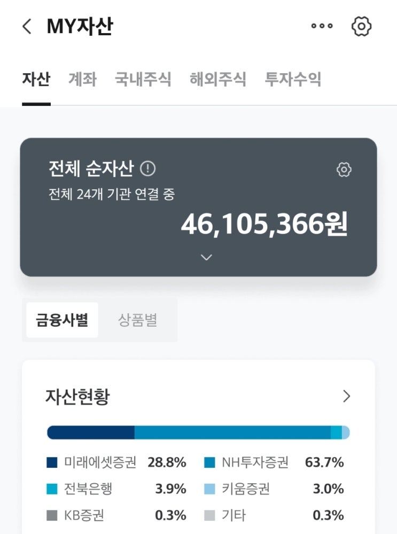Click 미래에셋증권 dark navy color swatch
Screen dimensions: 397x534
52,462
